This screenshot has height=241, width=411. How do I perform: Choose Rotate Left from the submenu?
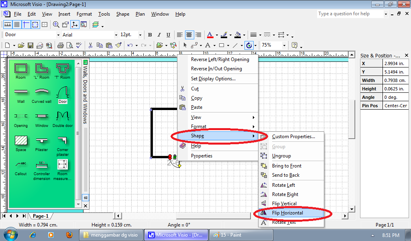tap(291, 185)
